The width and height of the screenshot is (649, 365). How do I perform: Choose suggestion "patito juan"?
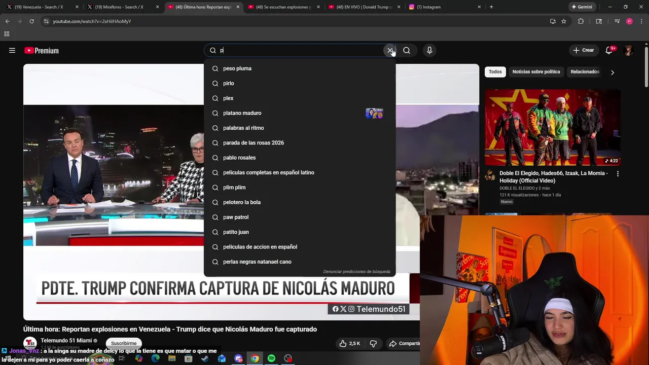[x=300, y=232]
